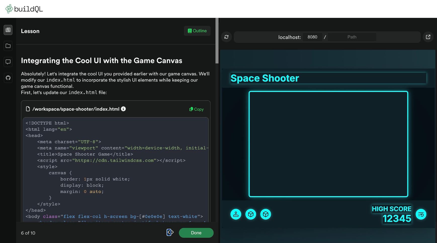Screen dimensions: 437x243
Task: Open the GitHub icon in sidebar
Action: click(x=8, y=78)
